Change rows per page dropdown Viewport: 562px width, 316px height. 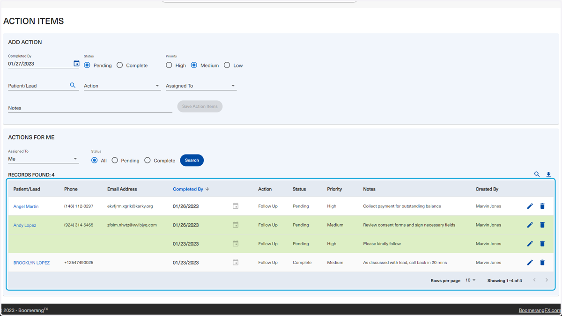(470, 280)
